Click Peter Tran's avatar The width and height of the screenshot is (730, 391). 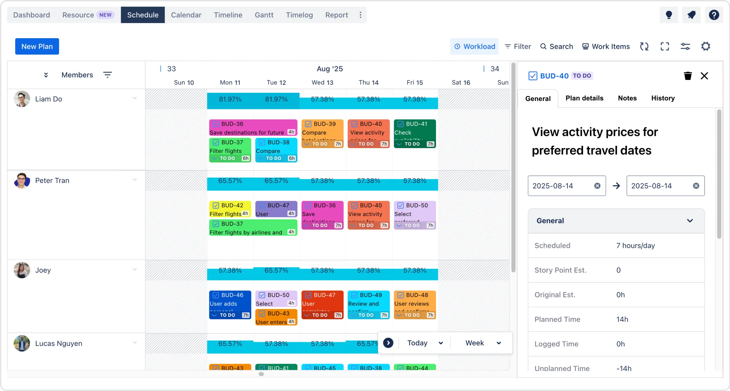click(x=22, y=180)
